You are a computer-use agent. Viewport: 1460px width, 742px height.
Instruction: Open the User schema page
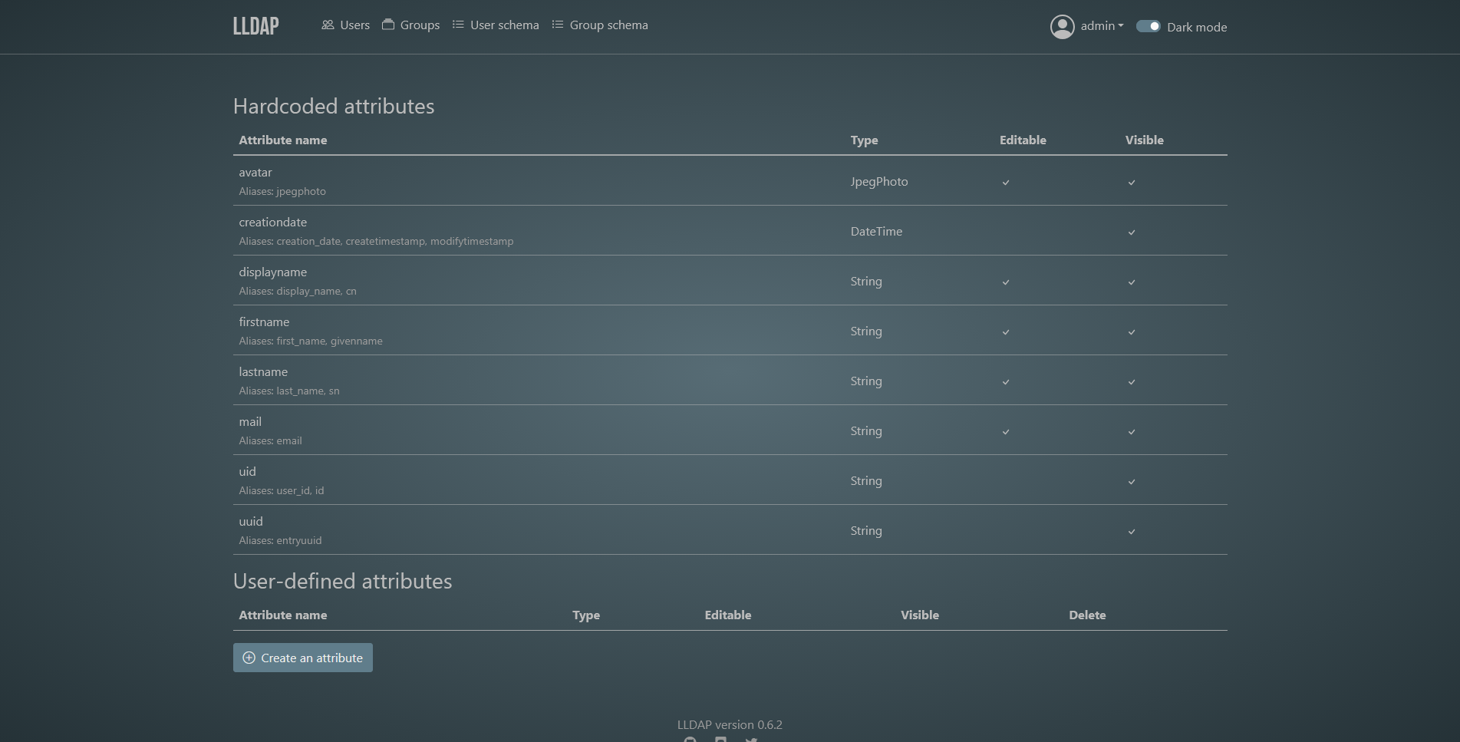pyautogui.click(x=504, y=25)
